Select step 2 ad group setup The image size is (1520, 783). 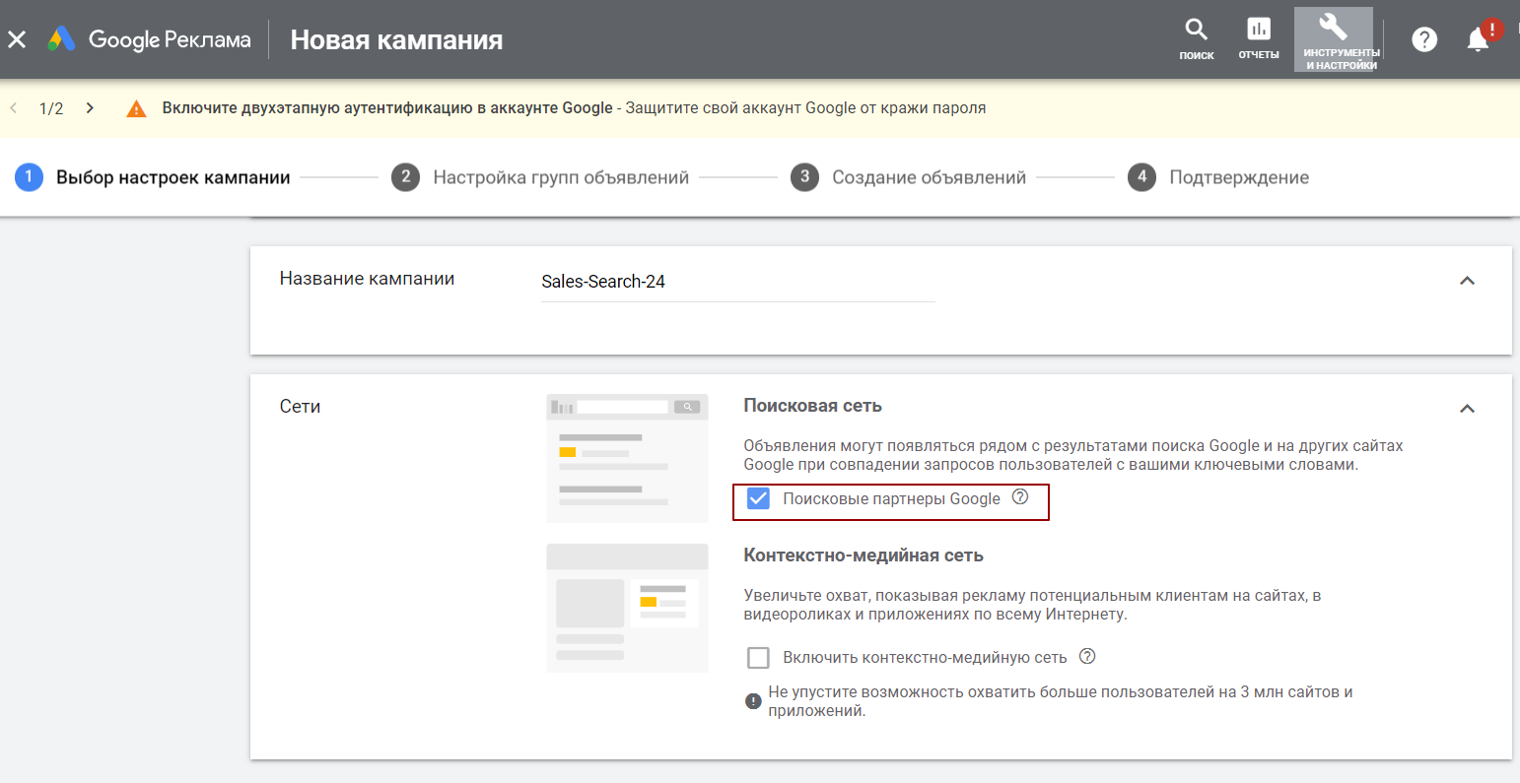click(540, 177)
